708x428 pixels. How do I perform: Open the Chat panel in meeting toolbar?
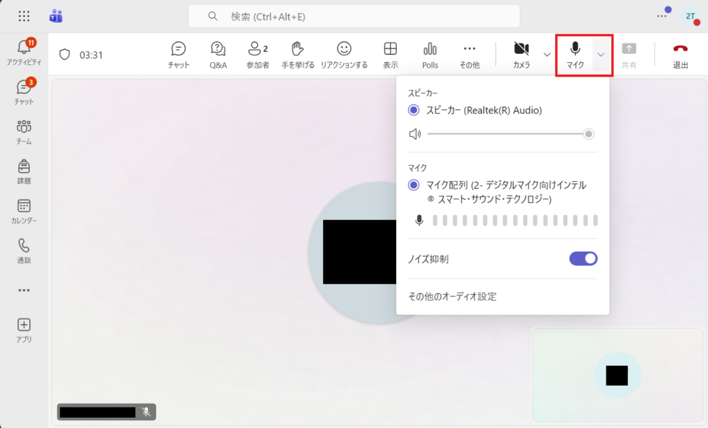(178, 55)
